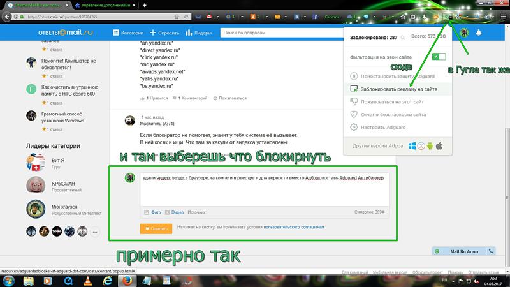Open the notifications bell icon
Image resolution: width=510 pixels, height=287 pixels.
479,33
